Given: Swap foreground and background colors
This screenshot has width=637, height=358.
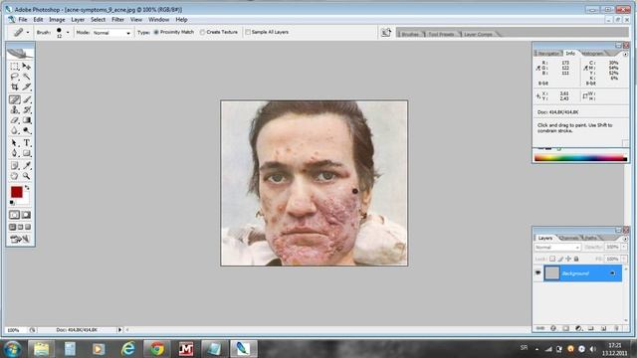Looking at the screenshot, I should click(x=27, y=188).
